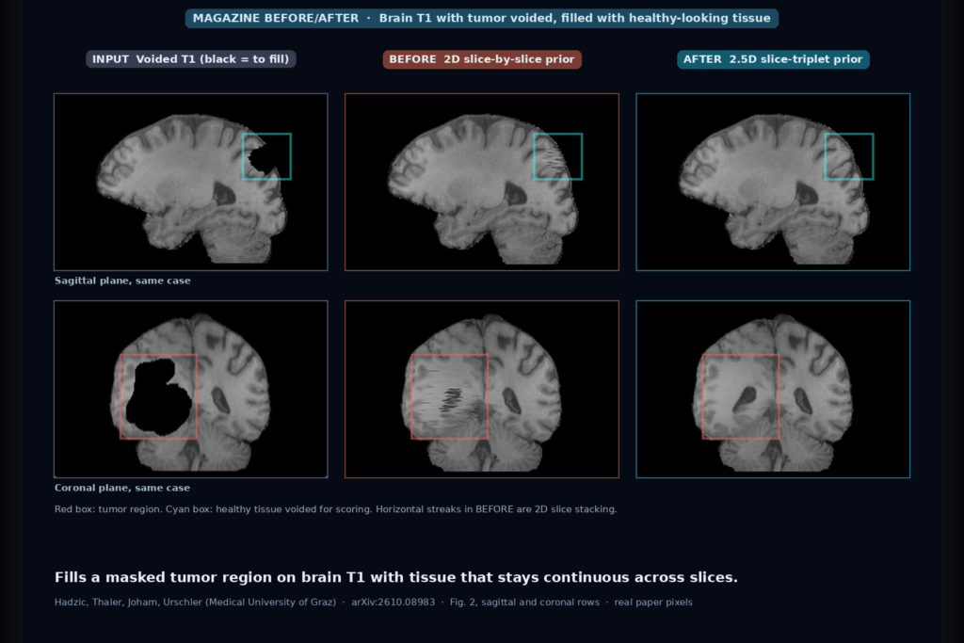Click the 'Sagittal plane, same case' caption
The width and height of the screenshot is (964, 643).
coord(122,281)
